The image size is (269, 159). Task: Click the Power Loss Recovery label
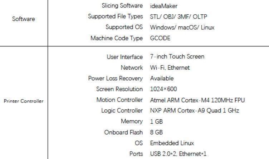[115, 79]
